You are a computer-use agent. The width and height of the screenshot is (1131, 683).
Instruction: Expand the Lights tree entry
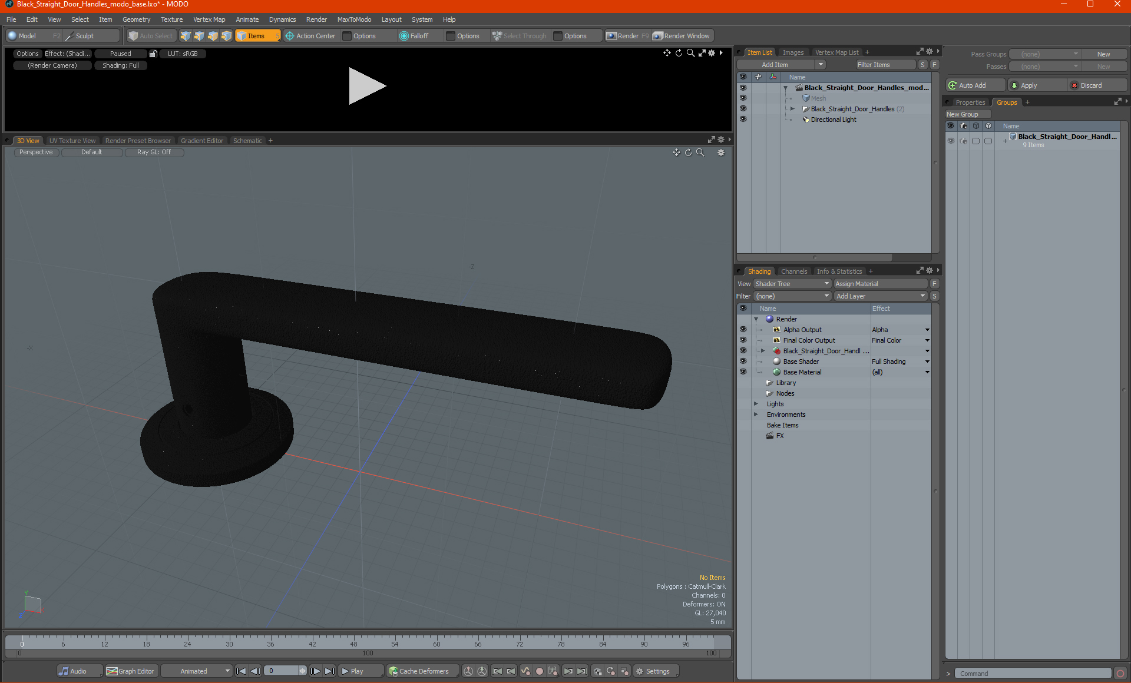(x=756, y=404)
